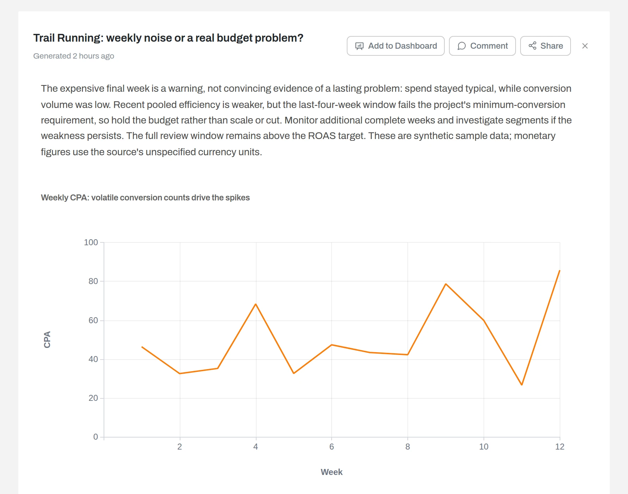This screenshot has width=628, height=494.
Task: Click the week 6 point on the line
Action: [x=332, y=345]
